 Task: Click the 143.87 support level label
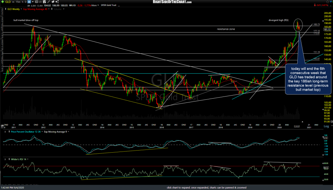pos(316,59)
